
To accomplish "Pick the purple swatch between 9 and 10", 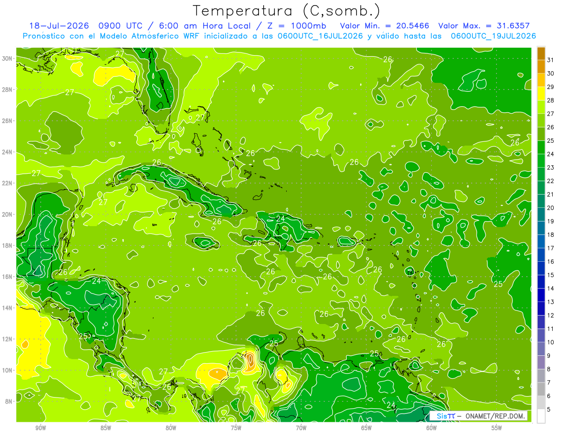I will tap(541, 349).
